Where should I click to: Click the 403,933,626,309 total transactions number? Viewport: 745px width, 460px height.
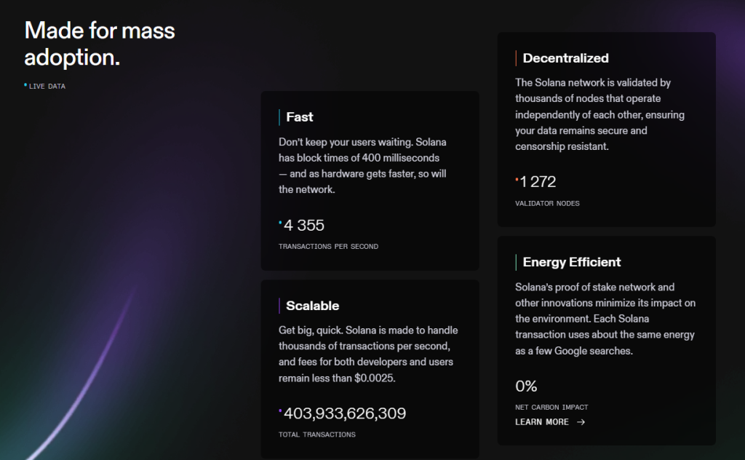[x=344, y=414]
